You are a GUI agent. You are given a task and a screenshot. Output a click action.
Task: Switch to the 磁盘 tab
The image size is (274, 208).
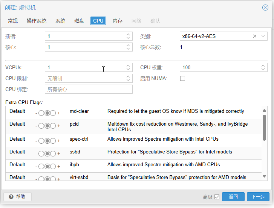(x=79, y=21)
